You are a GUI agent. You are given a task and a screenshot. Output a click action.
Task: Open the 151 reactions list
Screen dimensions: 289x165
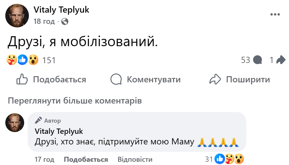[49, 60]
